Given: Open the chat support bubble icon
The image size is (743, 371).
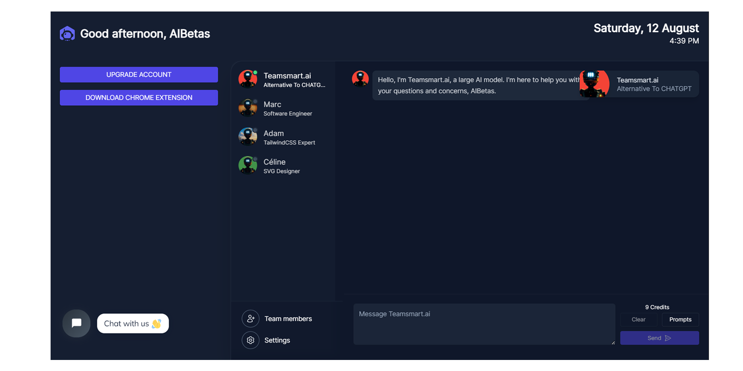Looking at the screenshot, I should click(76, 323).
